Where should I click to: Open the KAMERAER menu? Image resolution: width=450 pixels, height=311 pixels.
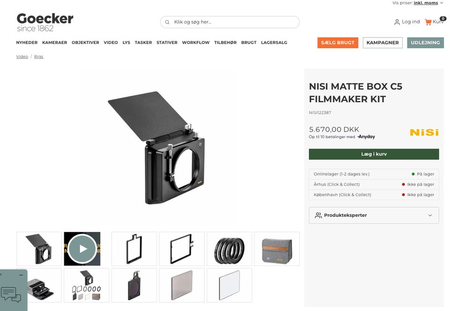tap(54, 43)
